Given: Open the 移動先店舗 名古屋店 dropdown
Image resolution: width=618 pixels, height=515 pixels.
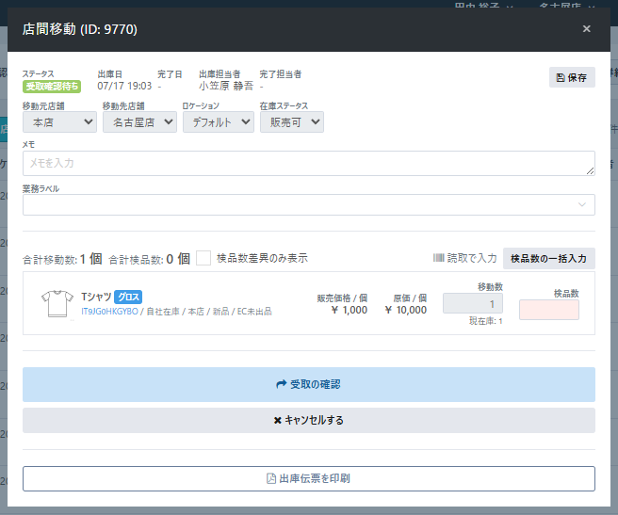Looking at the screenshot, I should point(139,122).
